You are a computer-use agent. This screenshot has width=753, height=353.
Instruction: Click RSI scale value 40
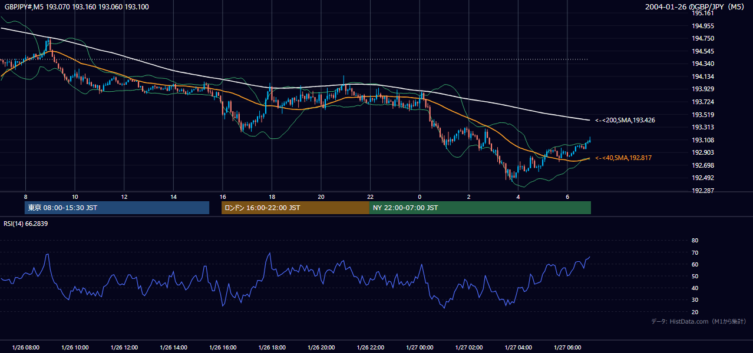point(695,288)
